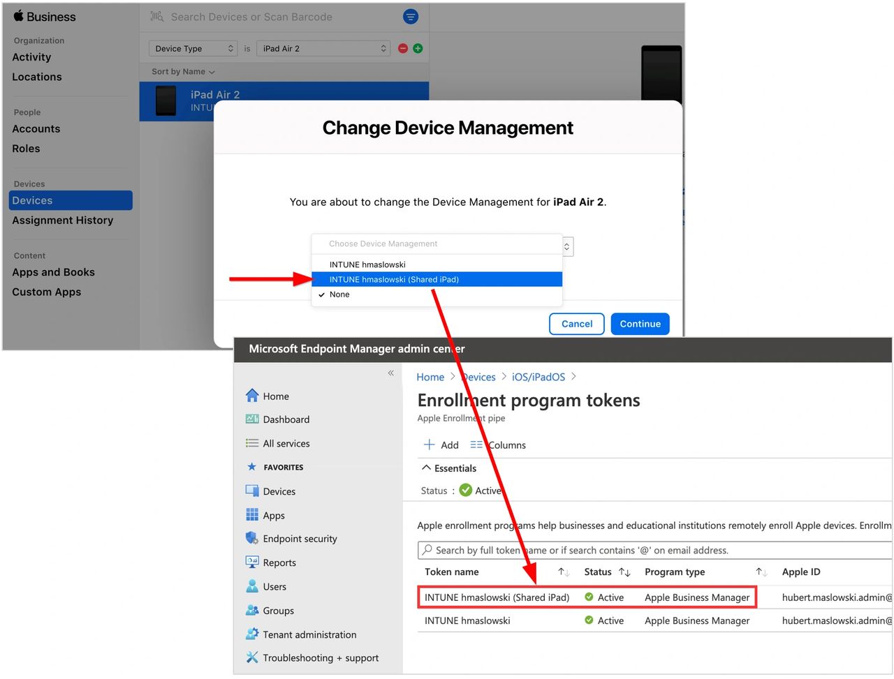Click the Home icon in Endpoint Manager sidebar

pos(252,396)
